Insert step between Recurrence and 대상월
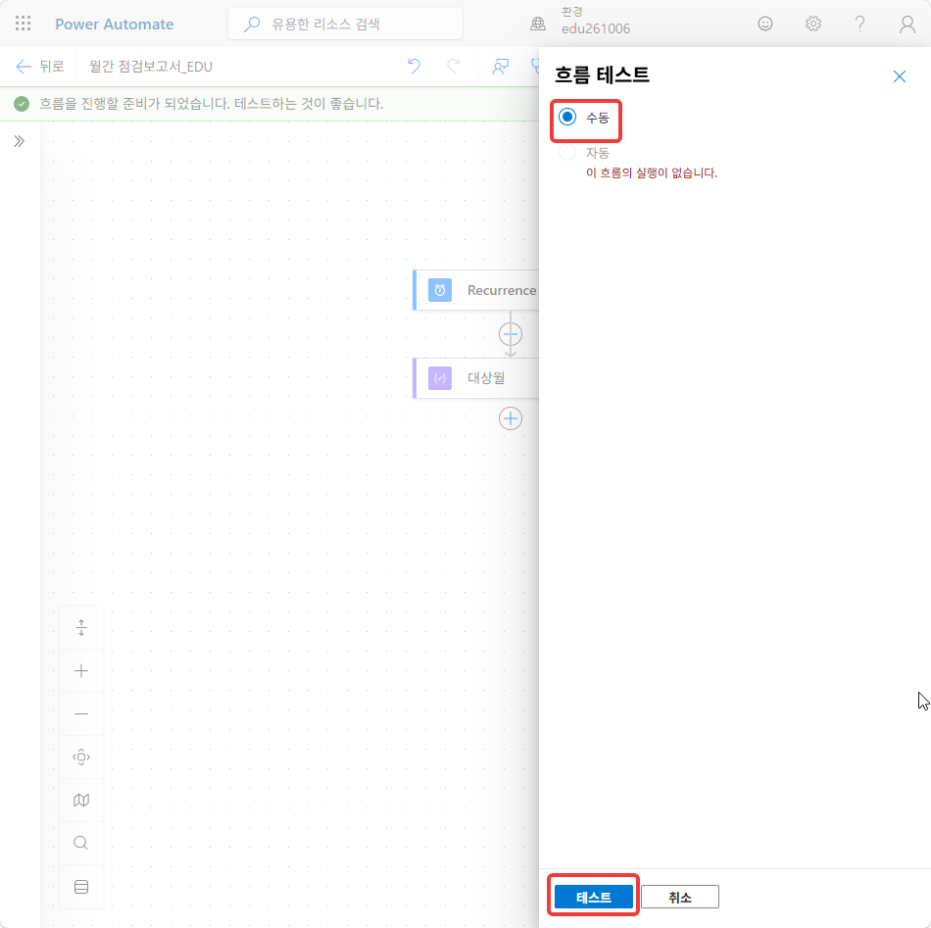 (x=511, y=334)
